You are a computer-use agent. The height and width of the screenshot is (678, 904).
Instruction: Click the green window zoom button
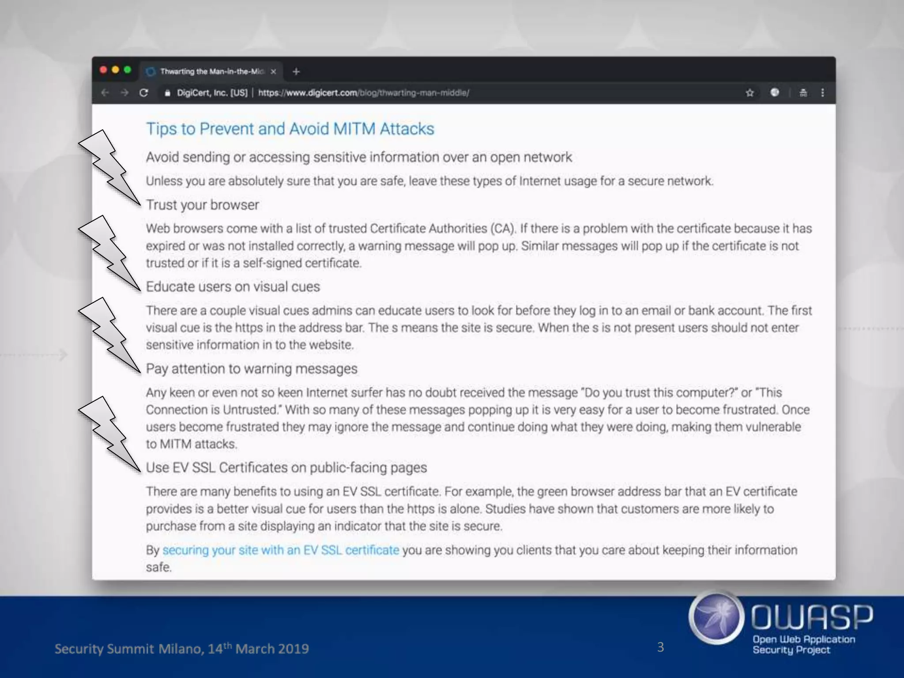click(x=128, y=70)
